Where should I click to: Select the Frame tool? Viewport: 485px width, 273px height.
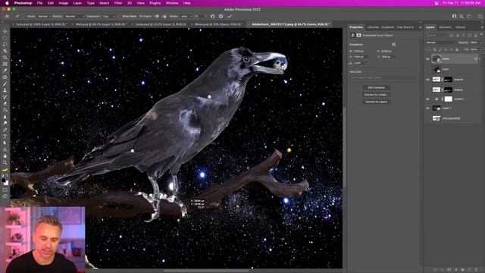click(x=5, y=64)
